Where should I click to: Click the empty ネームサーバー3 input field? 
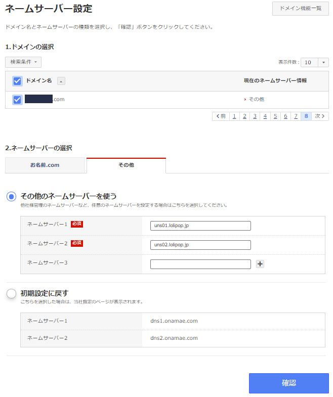[200, 264]
